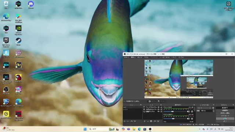Move selected source down in sources toolbar
The width and height of the screenshot is (235, 132).
click(x=158, y=121)
